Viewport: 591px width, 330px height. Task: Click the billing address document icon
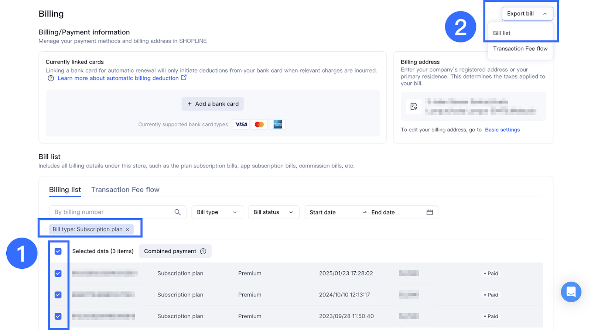point(414,107)
